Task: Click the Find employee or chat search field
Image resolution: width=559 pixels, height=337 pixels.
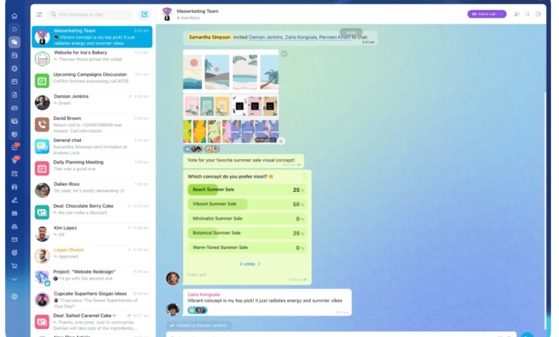Action: tap(92, 14)
